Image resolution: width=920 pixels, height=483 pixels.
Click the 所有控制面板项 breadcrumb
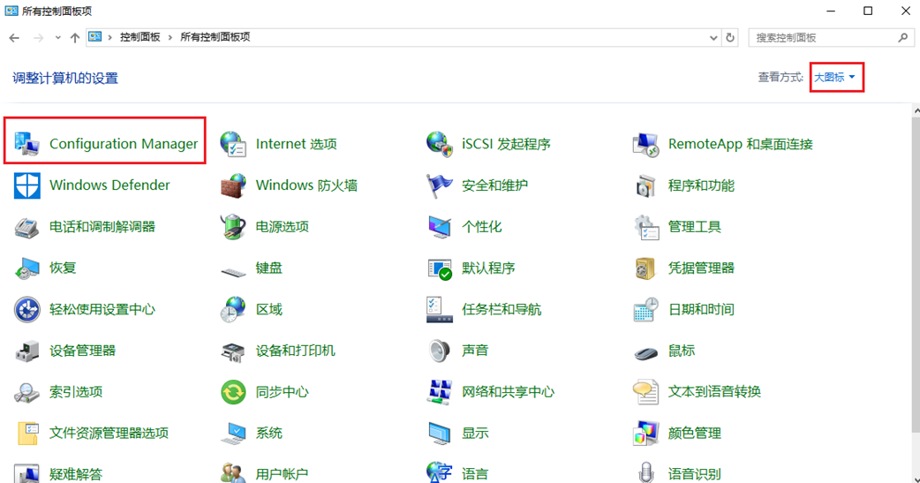(215, 37)
